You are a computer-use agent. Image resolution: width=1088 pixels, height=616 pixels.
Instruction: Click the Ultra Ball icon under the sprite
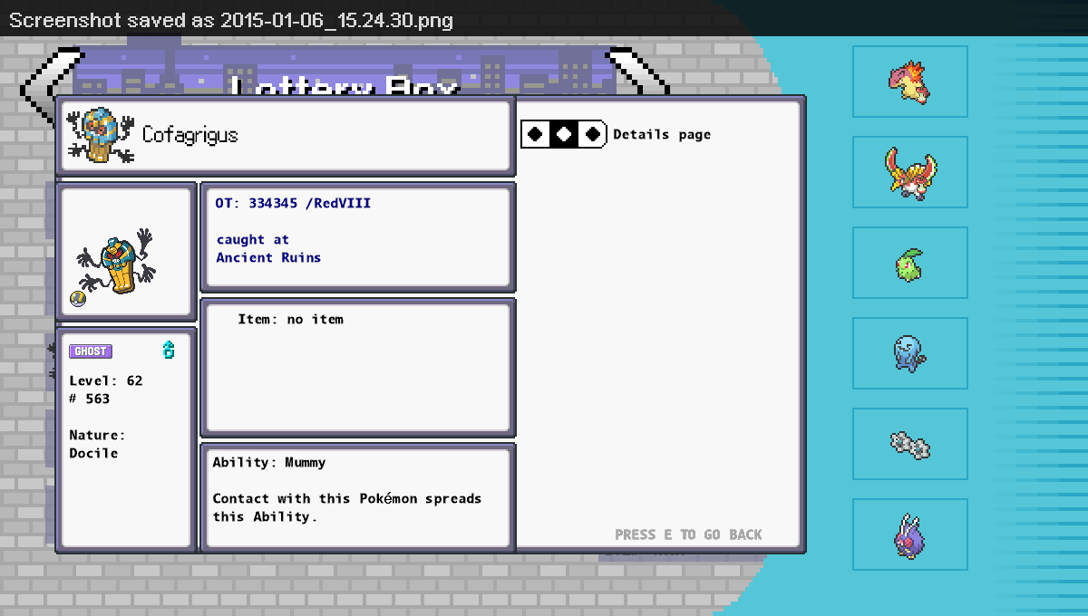[78, 299]
